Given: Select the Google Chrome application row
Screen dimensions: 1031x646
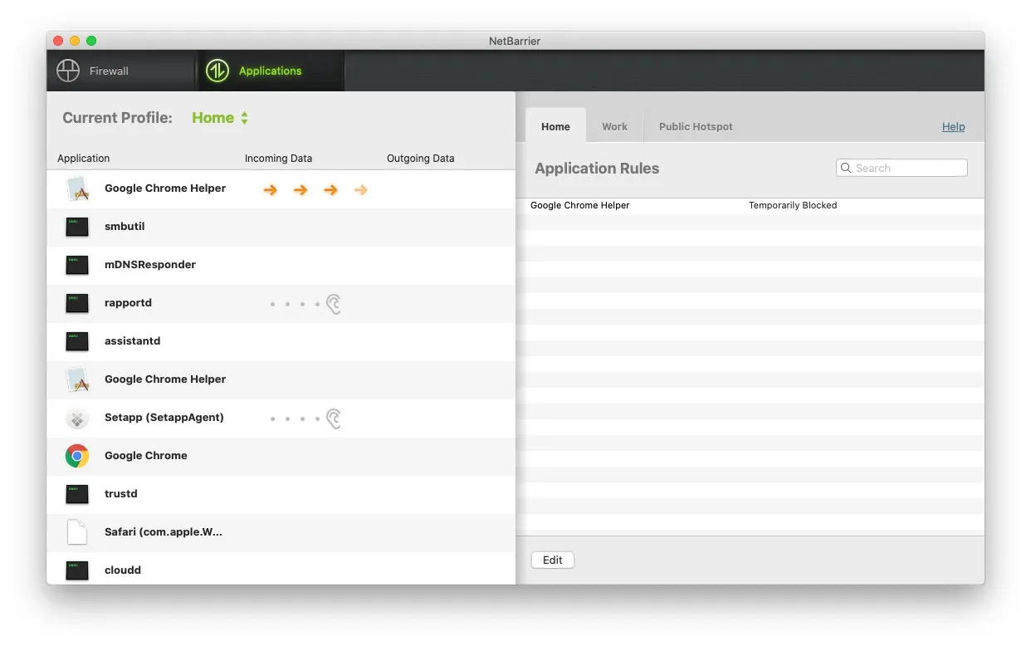Looking at the screenshot, I should pos(281,456).
